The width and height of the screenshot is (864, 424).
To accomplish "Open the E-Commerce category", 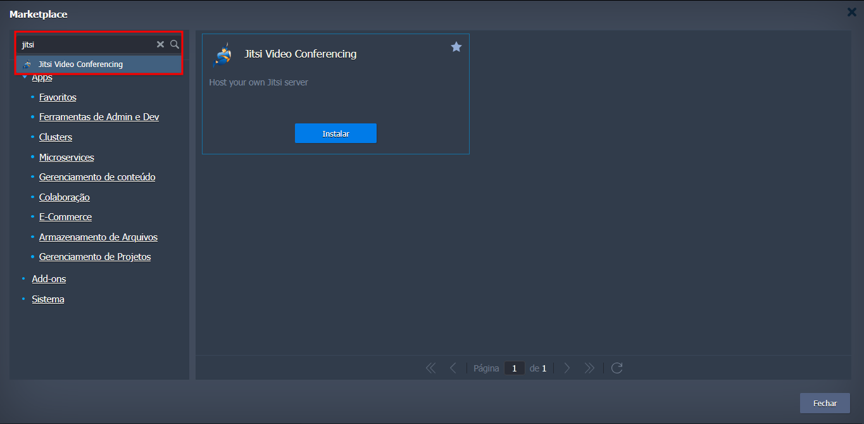I will pyautogui.click(x=65, y=217).
